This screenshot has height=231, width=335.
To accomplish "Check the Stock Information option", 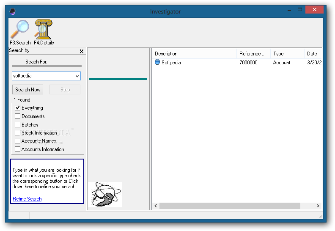I will coord(17,133).
